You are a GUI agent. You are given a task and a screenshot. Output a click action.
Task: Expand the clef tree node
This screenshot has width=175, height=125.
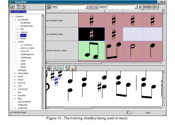point(15,86)
